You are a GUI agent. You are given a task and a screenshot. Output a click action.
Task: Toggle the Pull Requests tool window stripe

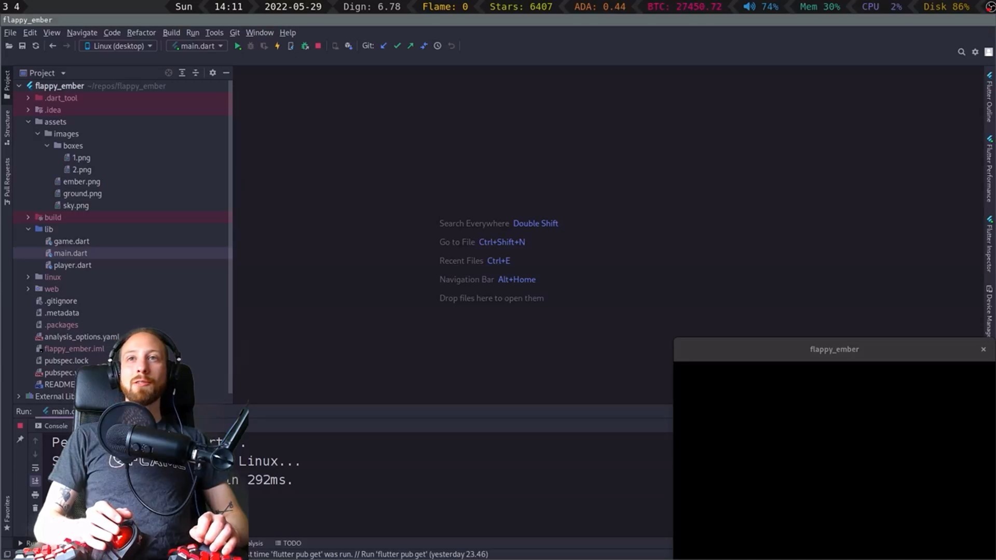(x=7, y=182)
